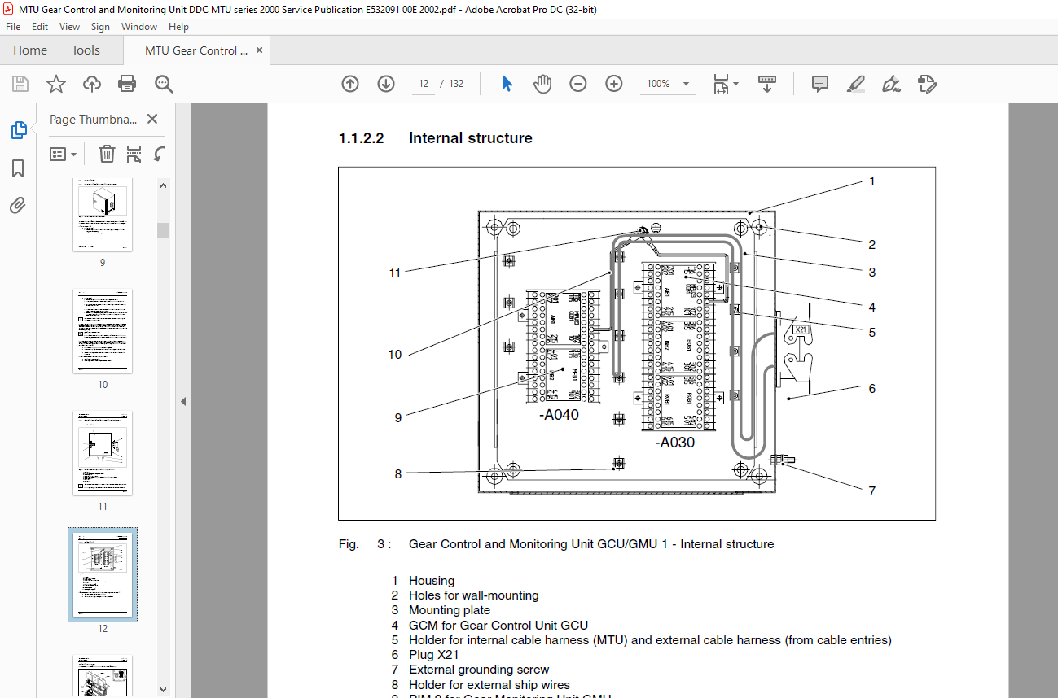Delete the selected page with the trash icon
Screen dimensions: 1058x698
[x=108, y=154]
